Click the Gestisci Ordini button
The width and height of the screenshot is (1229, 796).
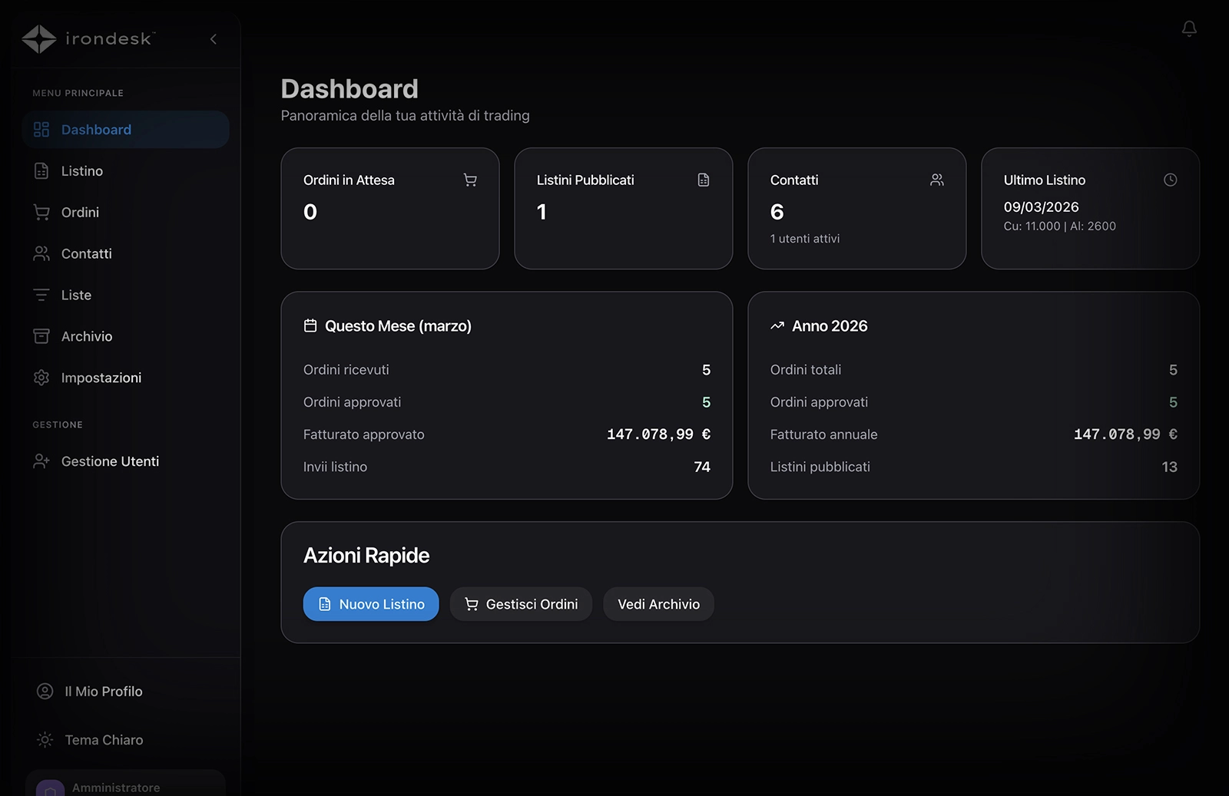coord(521,604)
